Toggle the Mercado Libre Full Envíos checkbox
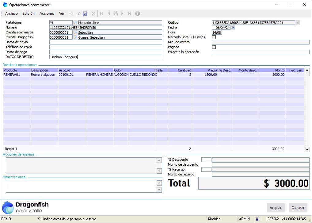 tap(214, 37)
